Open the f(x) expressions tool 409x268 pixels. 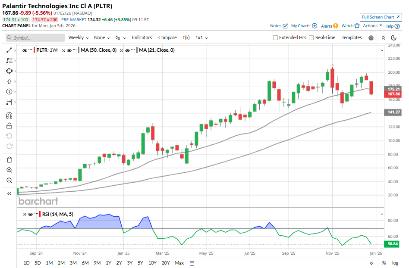[x=186, y=37]
